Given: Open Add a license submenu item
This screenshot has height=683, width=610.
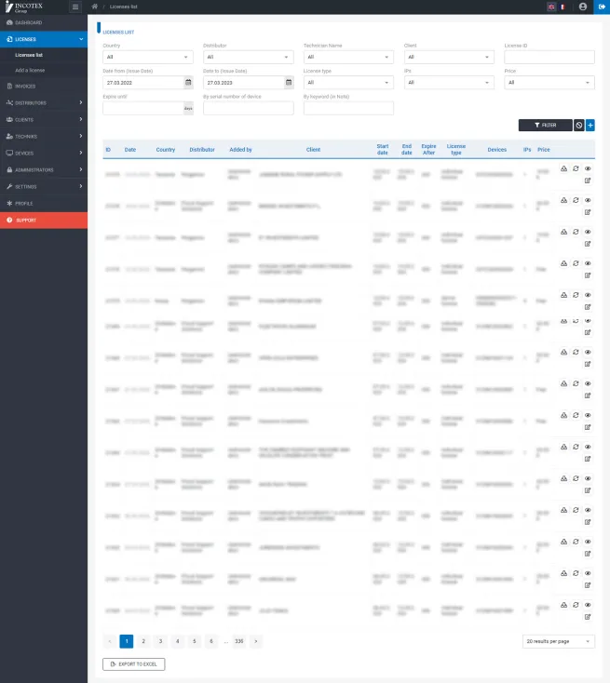Looking at the screenshot, I should coord(30,70).
